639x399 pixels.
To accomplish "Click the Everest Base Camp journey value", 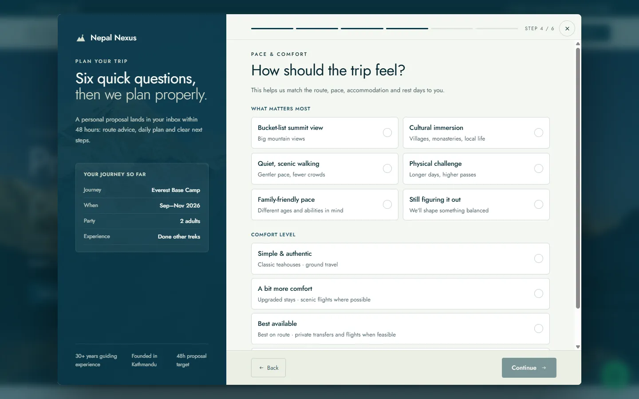I will (x=176, y=190).
